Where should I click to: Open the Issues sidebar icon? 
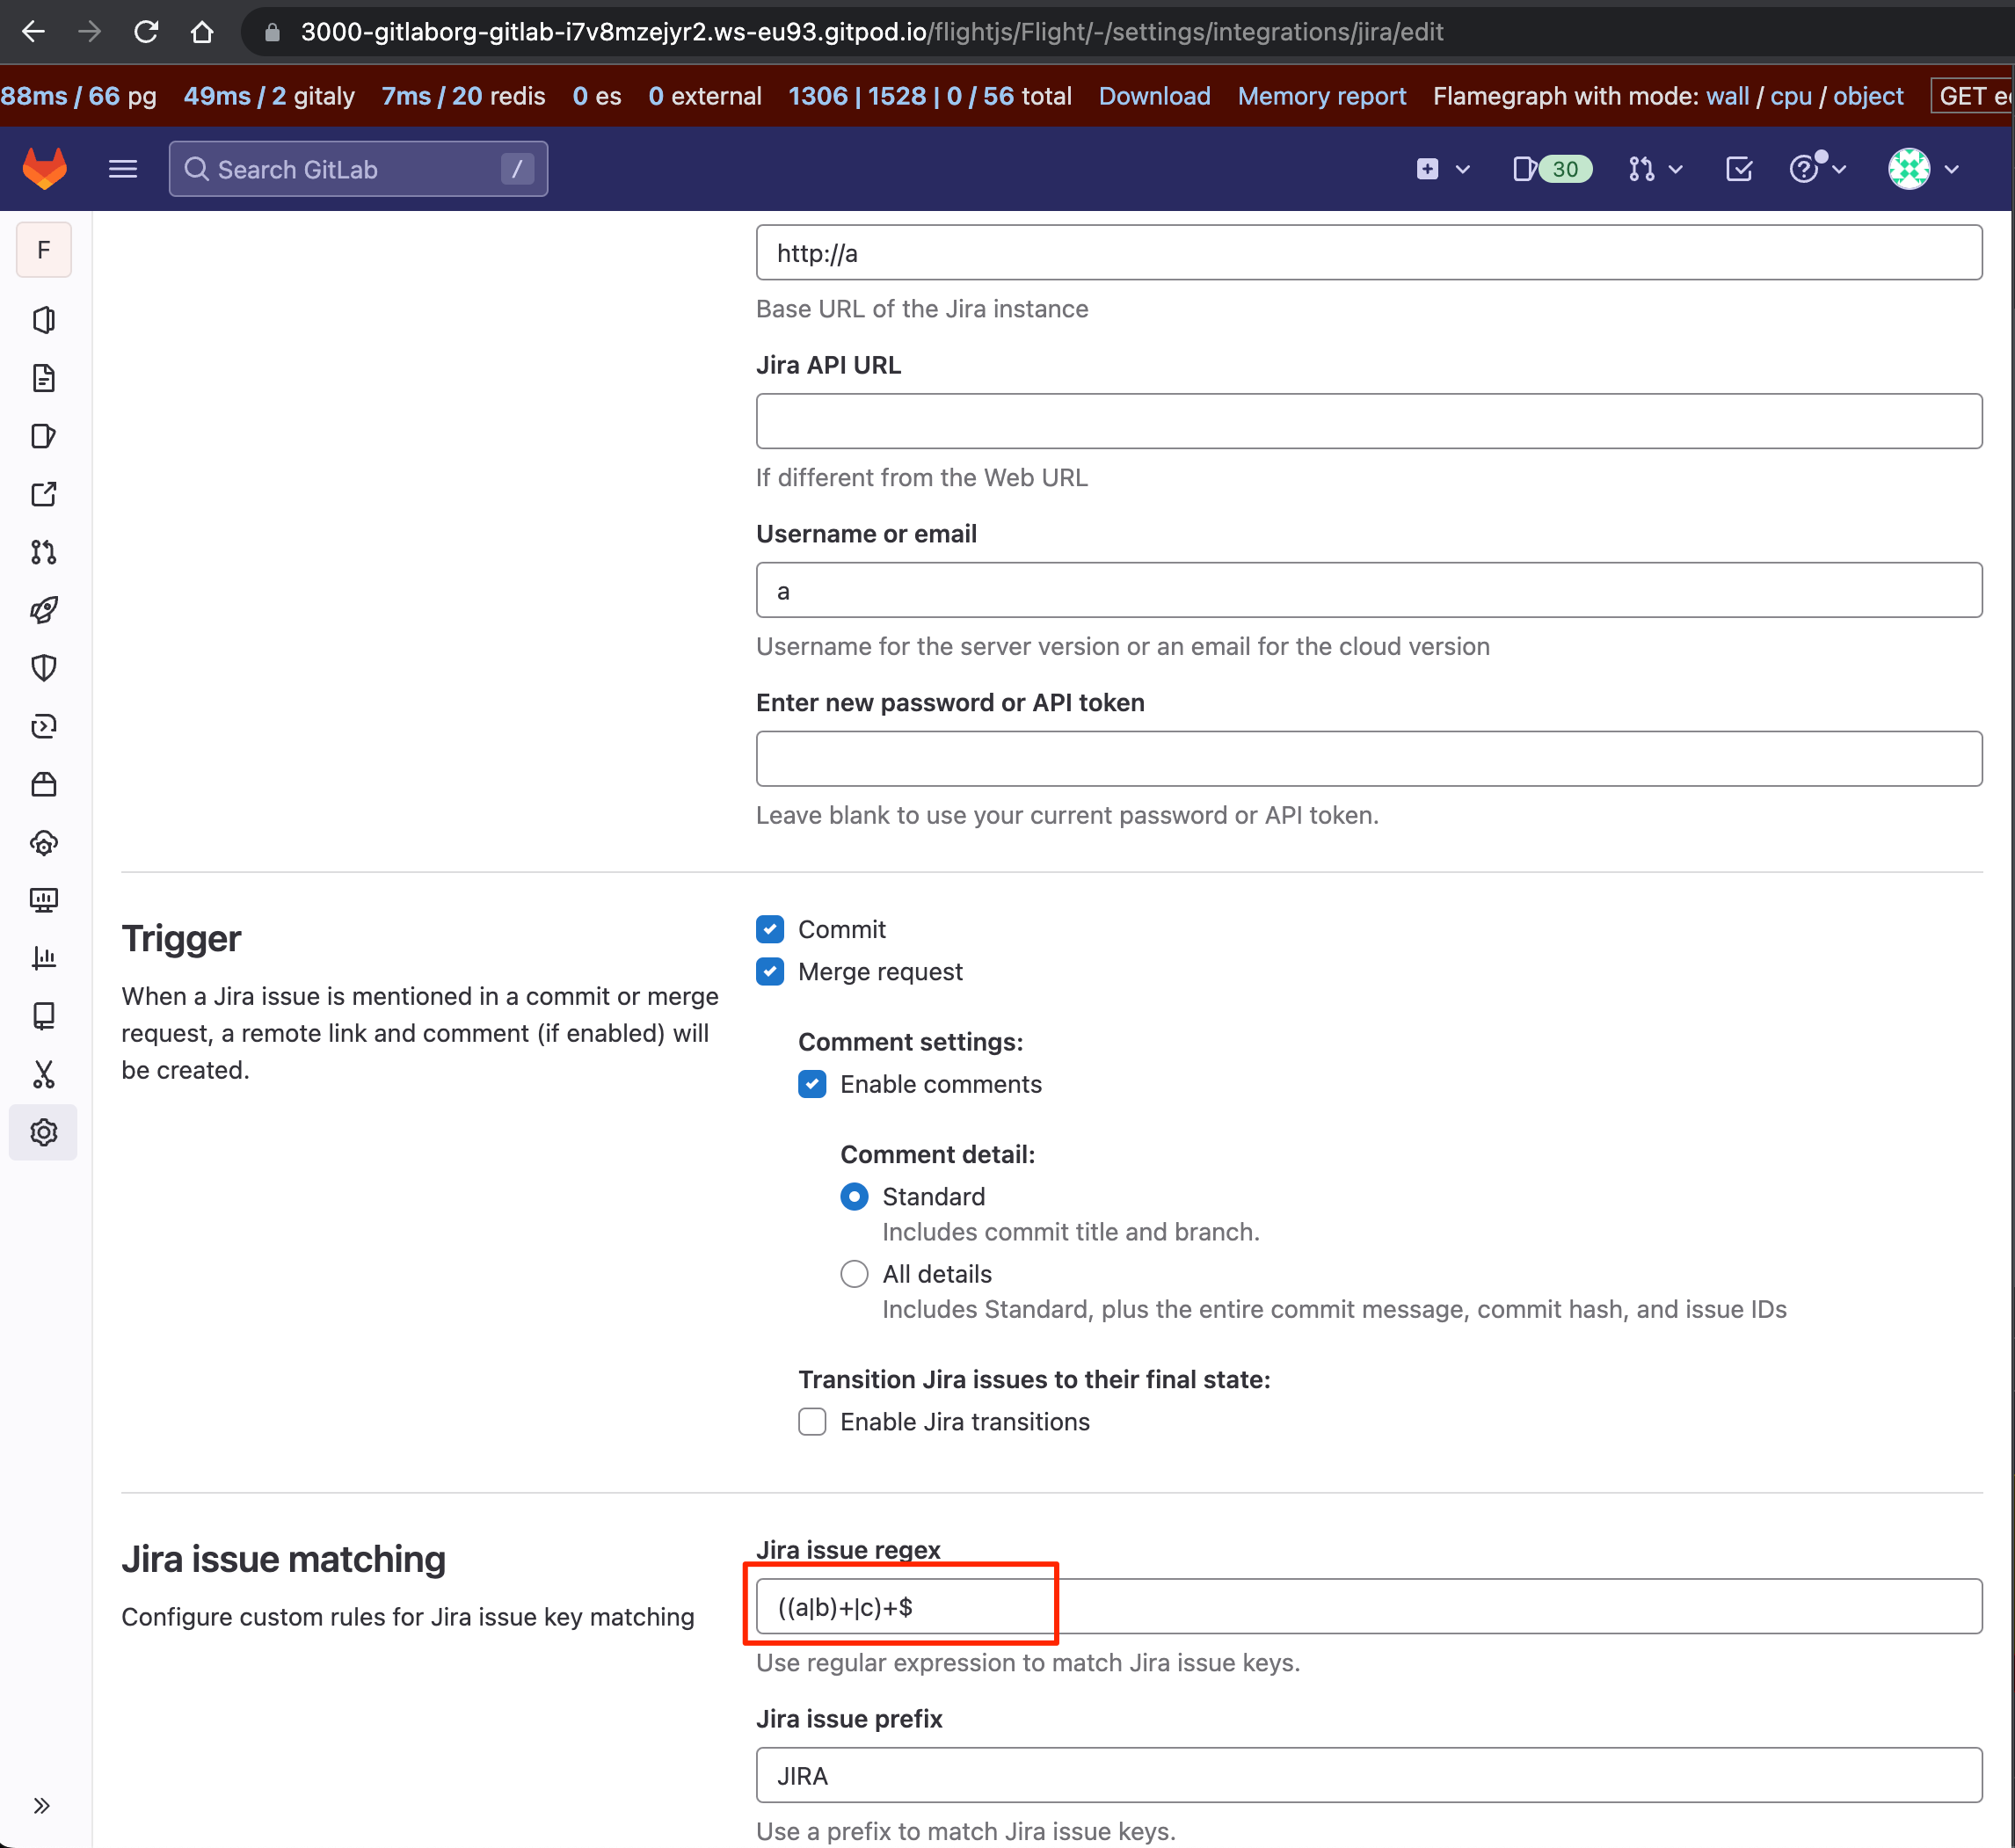click(x=43, y=436)
